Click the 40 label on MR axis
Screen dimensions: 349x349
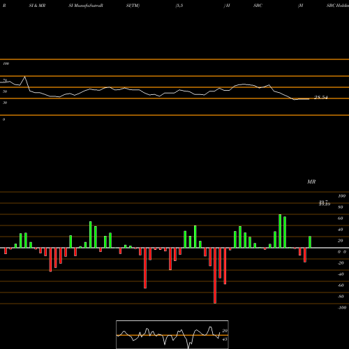pyautogui.click(x=340, y=230)
